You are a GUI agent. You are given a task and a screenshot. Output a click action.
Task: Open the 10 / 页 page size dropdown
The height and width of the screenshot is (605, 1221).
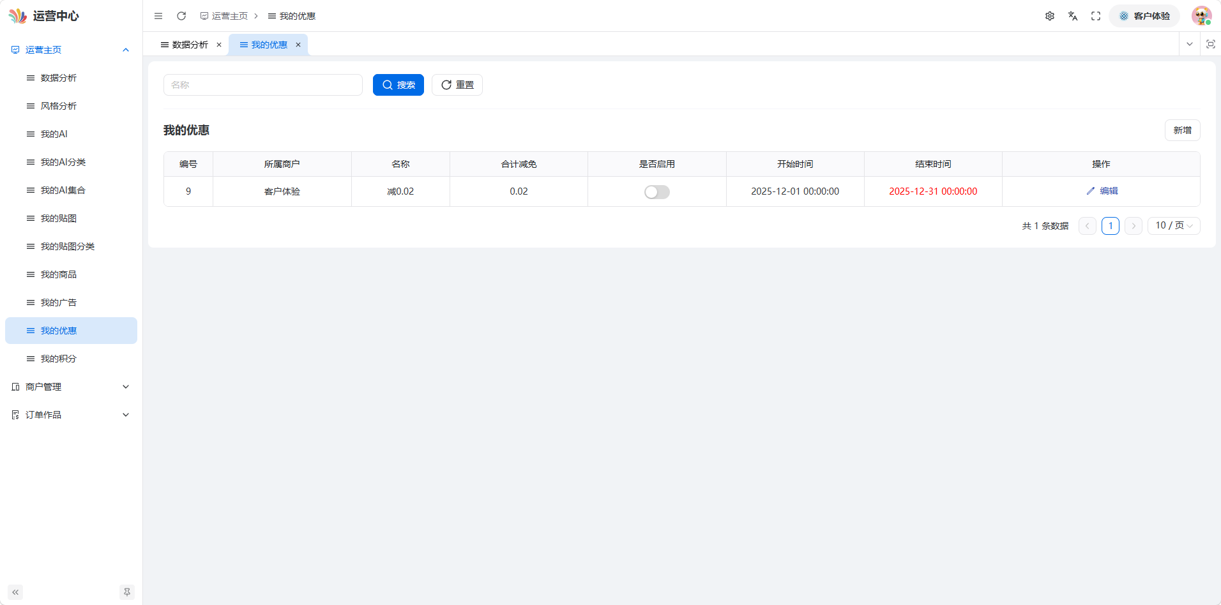tap(1174, 226)
